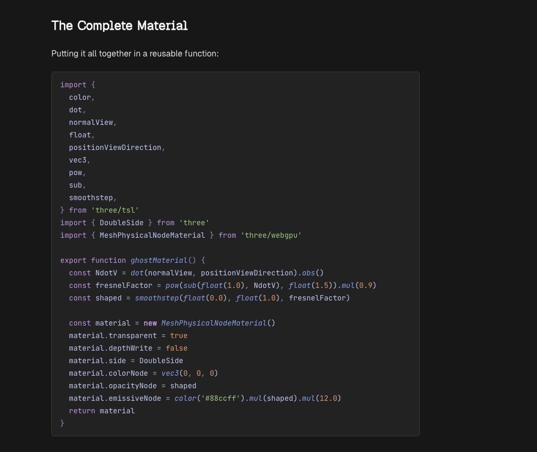Viewport: 537px width, 452px height.
Task: Click the 'smoothstep,' import line
Action: (x=93, y=198)
